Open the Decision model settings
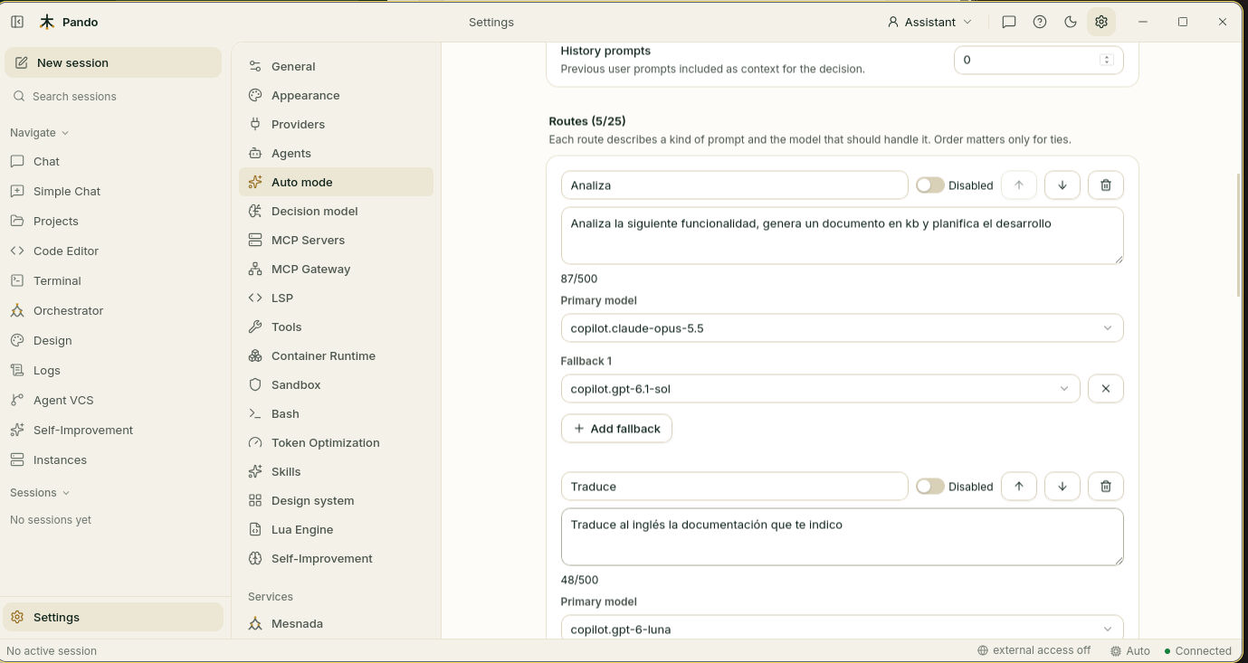 tap(336, 211)
